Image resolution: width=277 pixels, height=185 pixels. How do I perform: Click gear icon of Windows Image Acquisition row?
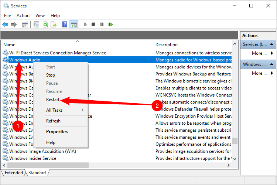point(5,151)
